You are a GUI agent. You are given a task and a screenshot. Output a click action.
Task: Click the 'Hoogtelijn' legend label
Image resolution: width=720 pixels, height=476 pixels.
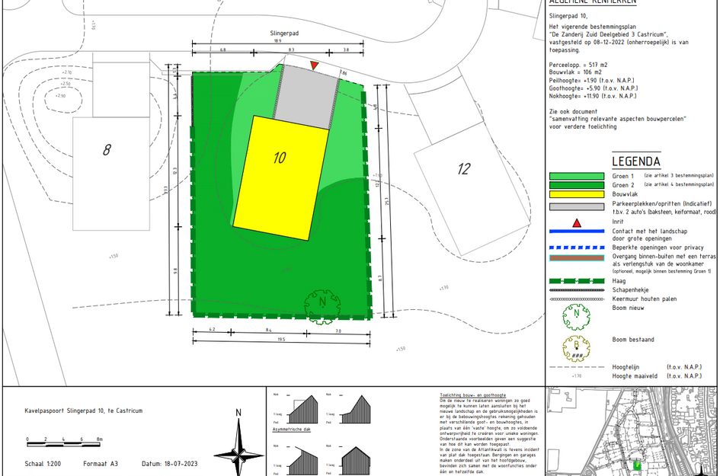click(x=626, y=367)
